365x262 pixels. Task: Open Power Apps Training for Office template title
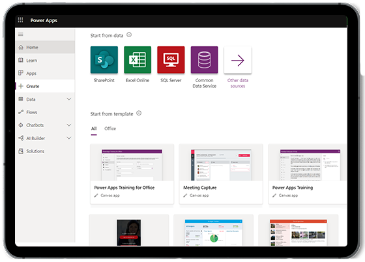(x=124, y=188)
